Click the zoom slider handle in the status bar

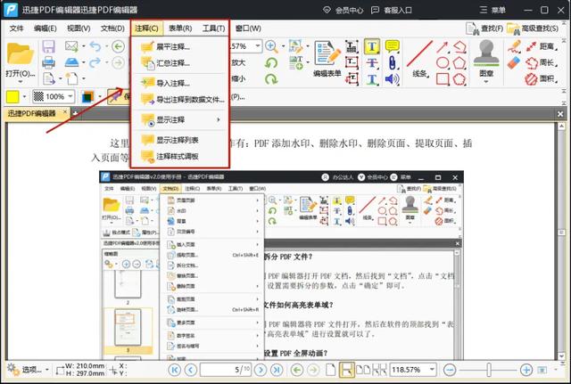489,370
